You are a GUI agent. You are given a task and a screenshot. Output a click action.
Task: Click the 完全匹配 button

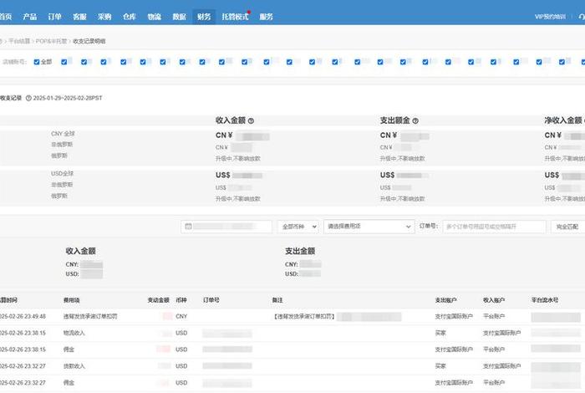coord(567,227)
